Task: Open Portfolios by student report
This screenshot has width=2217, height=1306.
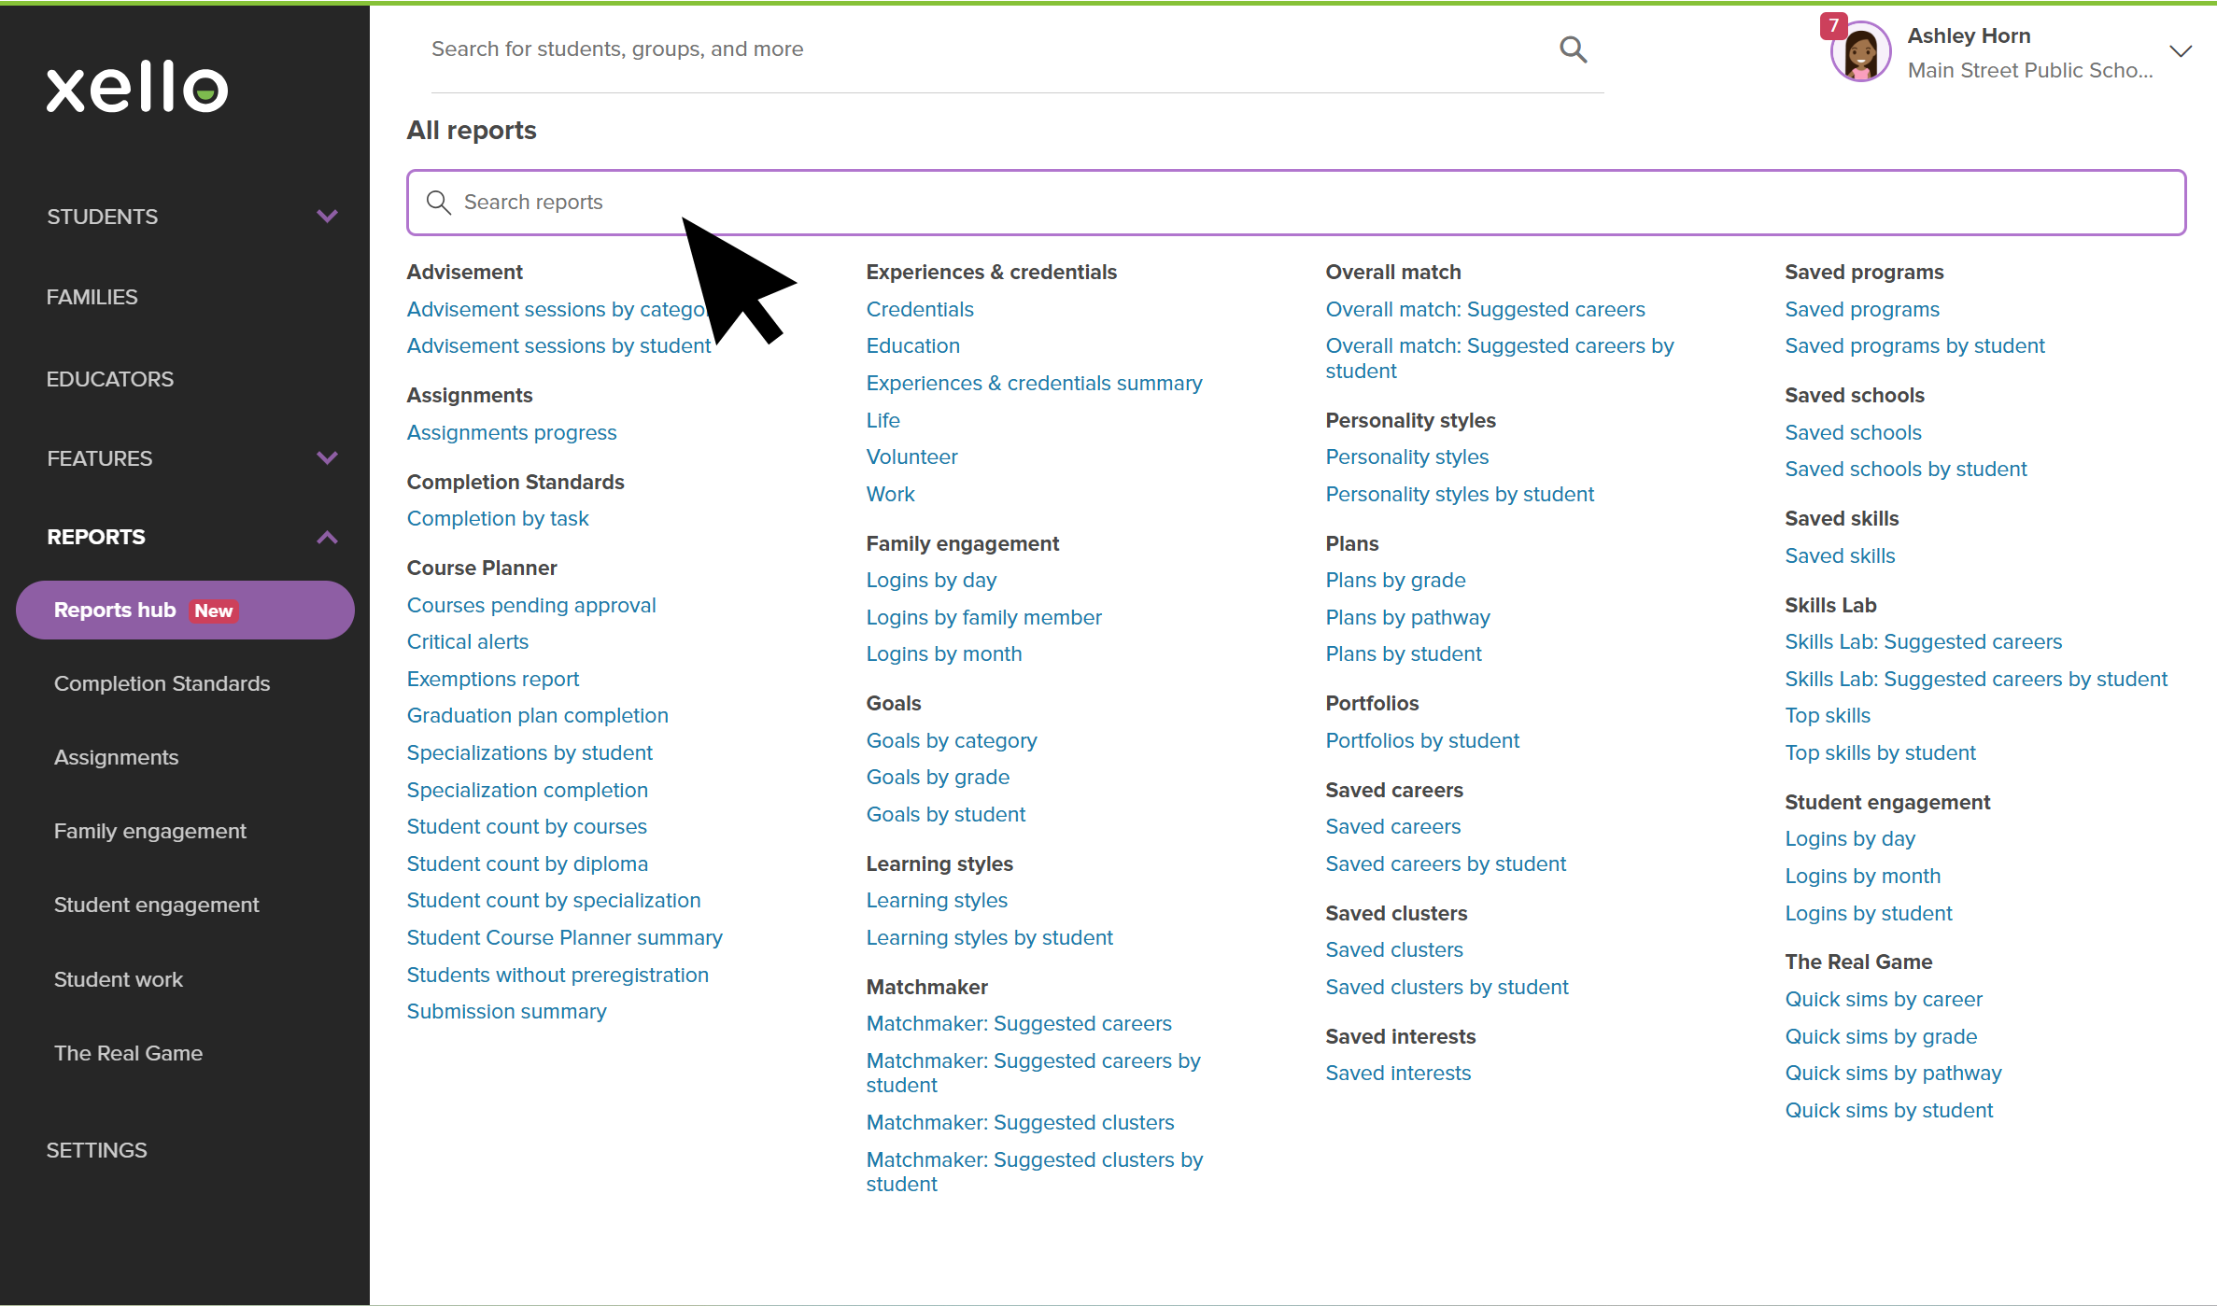Action: pos(1422,740)
